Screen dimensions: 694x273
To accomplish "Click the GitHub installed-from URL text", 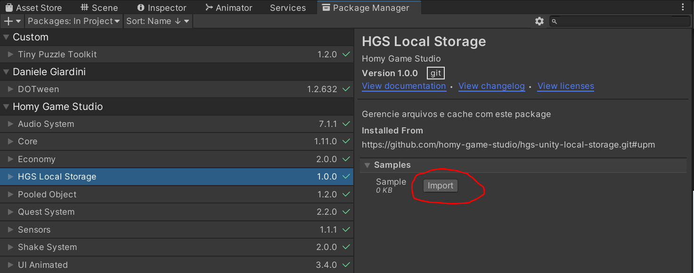I will pyautogui.click(x=508, y=145).
